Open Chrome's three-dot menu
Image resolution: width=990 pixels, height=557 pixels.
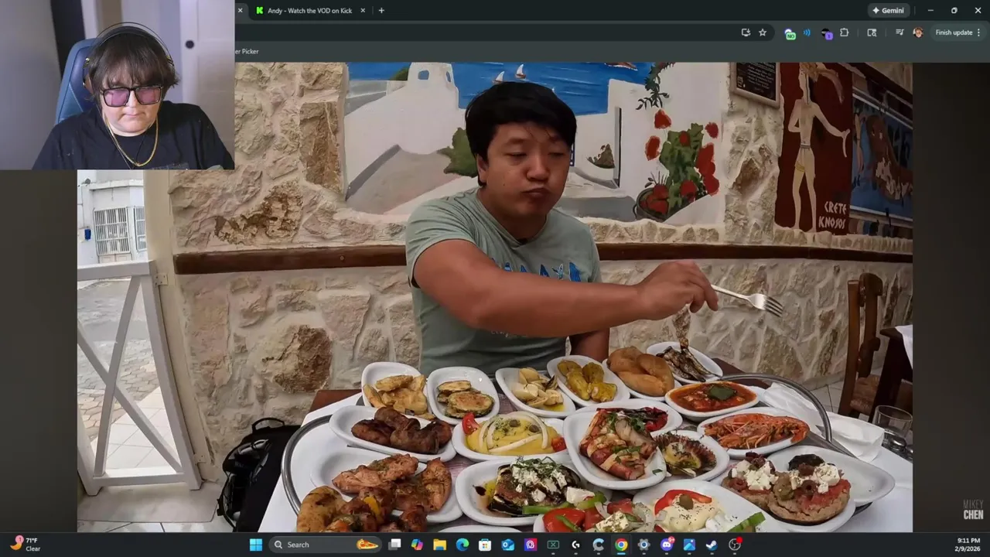coord(978,32)
